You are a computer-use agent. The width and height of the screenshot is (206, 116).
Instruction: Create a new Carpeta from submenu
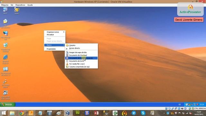81,45
